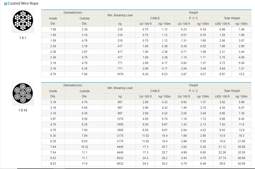255x169 pixels.
Task: Click the Coated Wire Rope heading
Action: coord(23,3)
